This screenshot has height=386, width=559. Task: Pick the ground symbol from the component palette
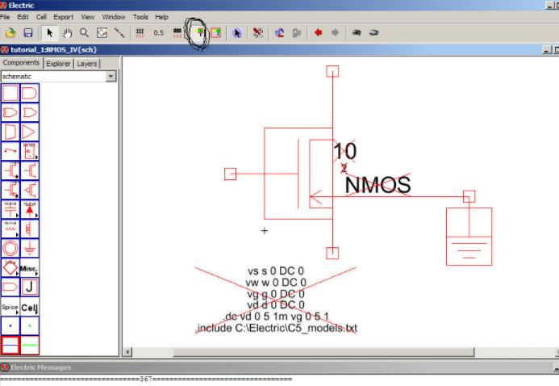pyautogui.click(x=30, y=248)
